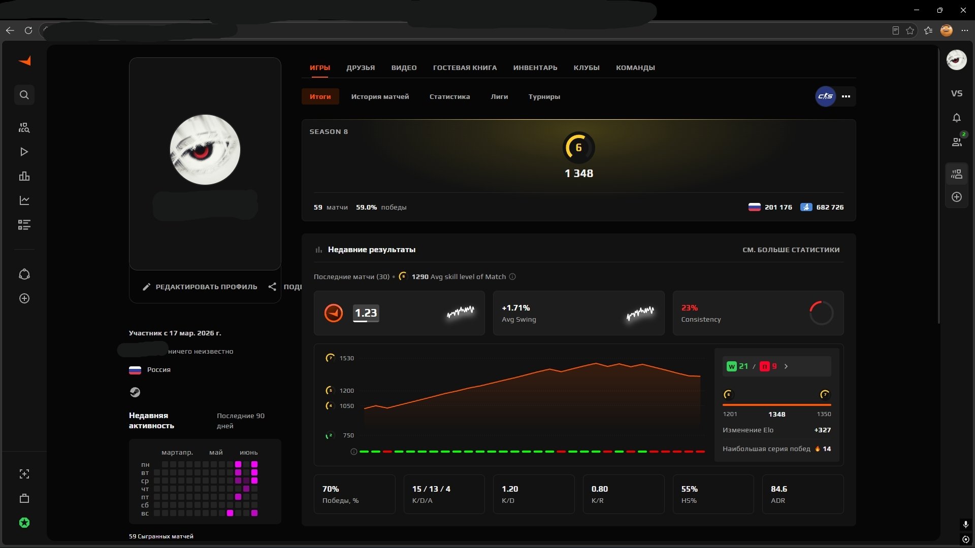
Task: Click the regional ranking 682 726
Action: (x=822, y=207)
